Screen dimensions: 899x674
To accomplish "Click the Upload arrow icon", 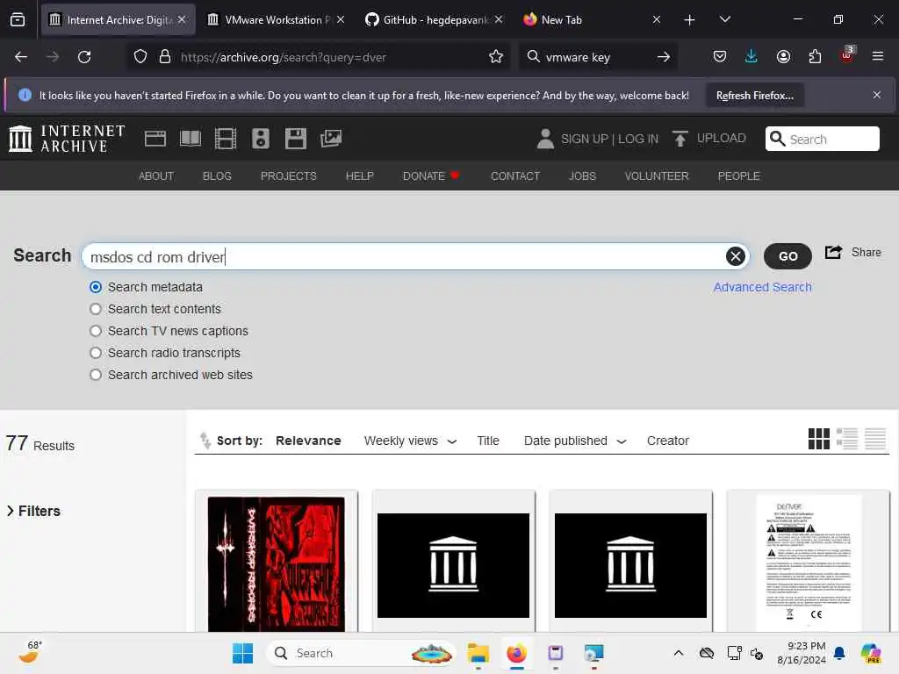I will [x=680, y=139].
